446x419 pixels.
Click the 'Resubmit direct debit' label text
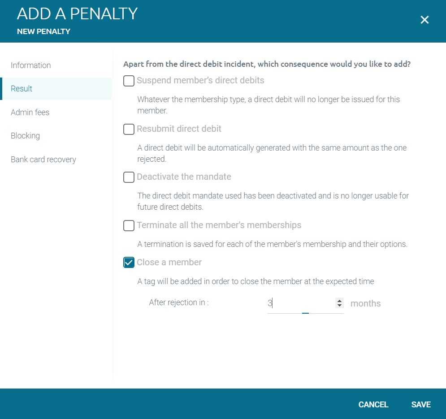click(x=179, y=129)
